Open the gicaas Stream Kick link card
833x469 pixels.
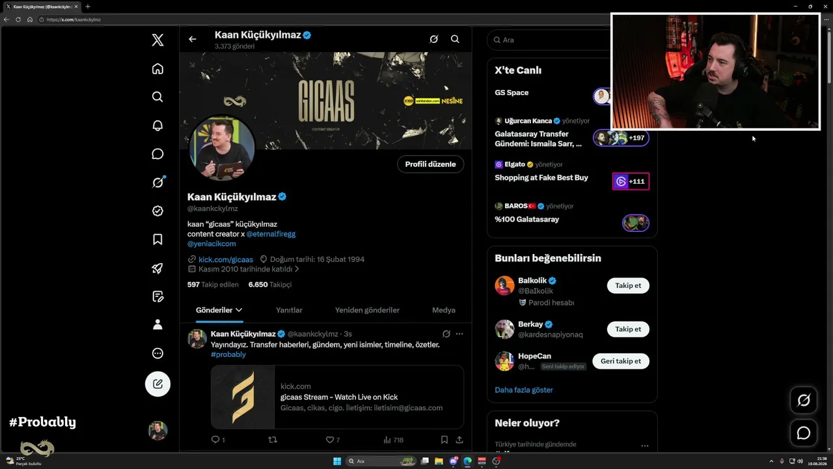coord(337,397)
